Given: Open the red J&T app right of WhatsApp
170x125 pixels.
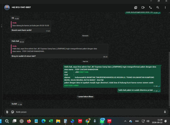Looking at the screenshot, I should coord(109,121).
